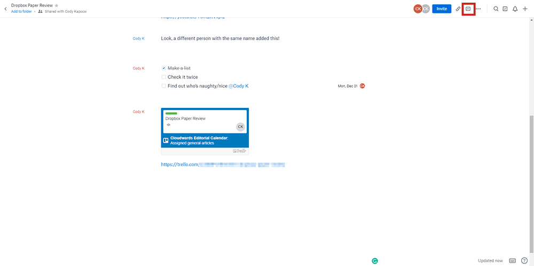Click the green label on Trello card
The image size is (534, 266).
[171, 113]
